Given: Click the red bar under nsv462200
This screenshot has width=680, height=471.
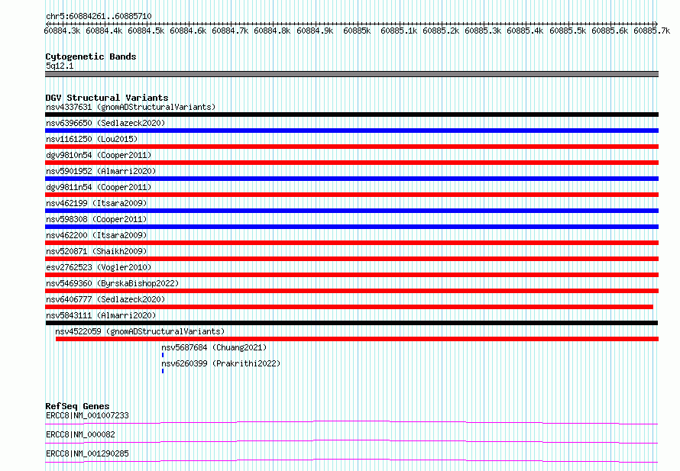Looking at the screenshot, I should [x=351, y=243].
